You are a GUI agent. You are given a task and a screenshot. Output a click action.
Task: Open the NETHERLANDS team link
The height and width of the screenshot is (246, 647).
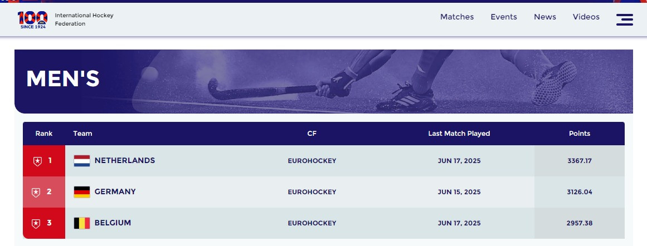(125, 160)
